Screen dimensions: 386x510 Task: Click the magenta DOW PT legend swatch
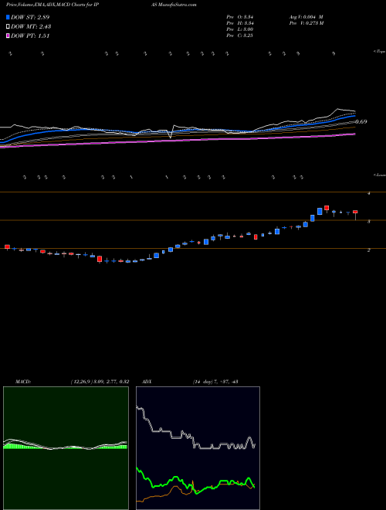[8, 36]
